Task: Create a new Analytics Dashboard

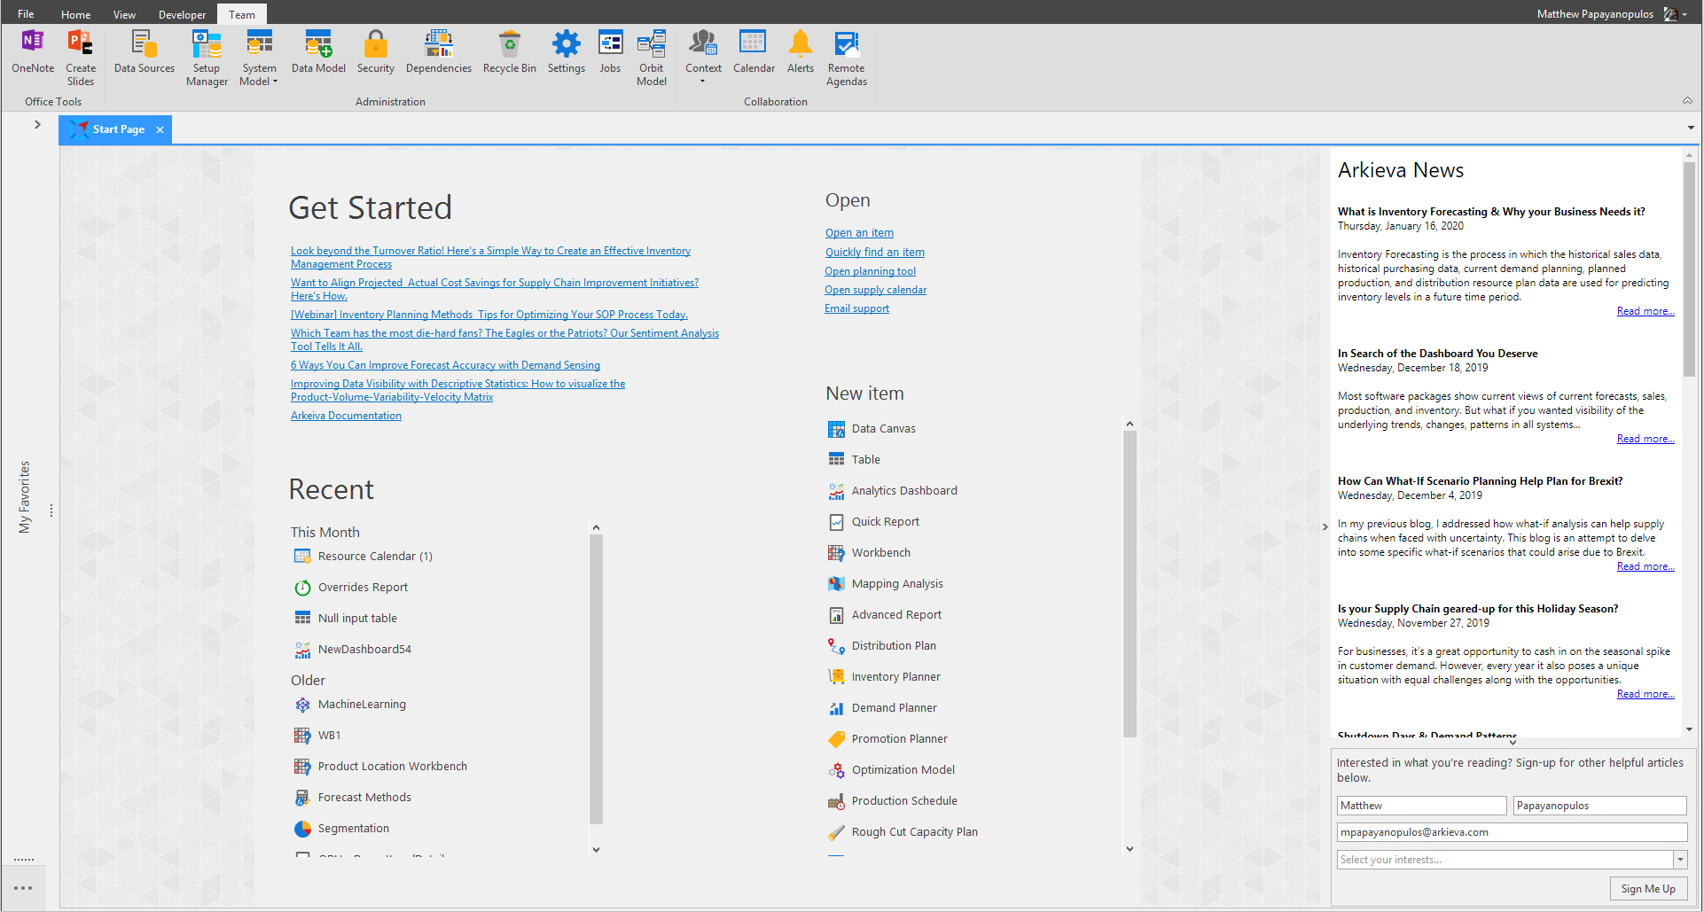Action: coord(893,491)
